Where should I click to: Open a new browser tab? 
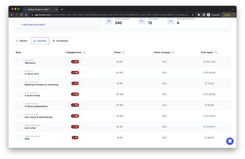pos(62,10)
